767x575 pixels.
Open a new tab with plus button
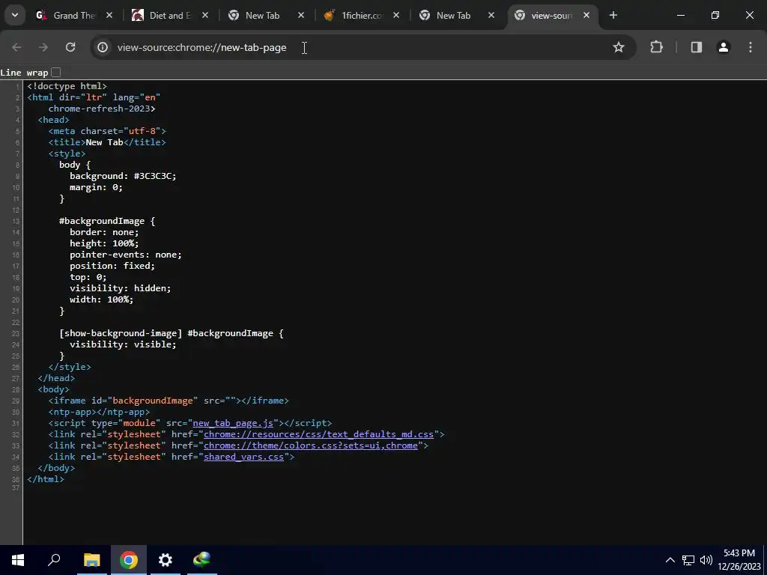[613, 15]
